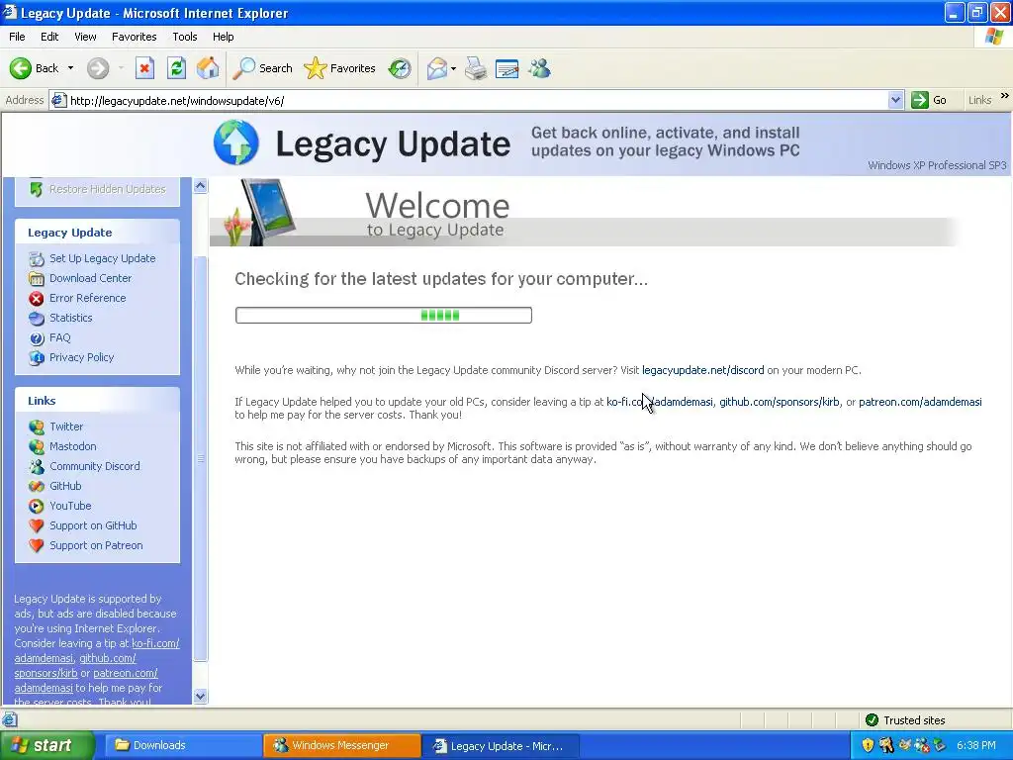Click the Home icon in toolbar

[208, 68]
